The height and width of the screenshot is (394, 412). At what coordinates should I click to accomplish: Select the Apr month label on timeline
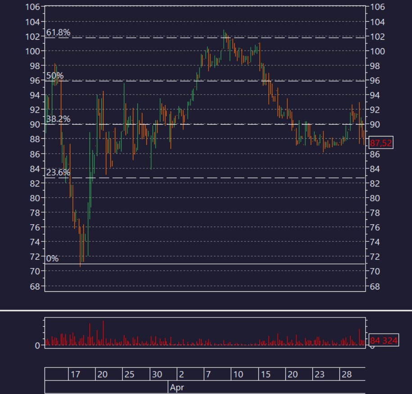(177, 387)
